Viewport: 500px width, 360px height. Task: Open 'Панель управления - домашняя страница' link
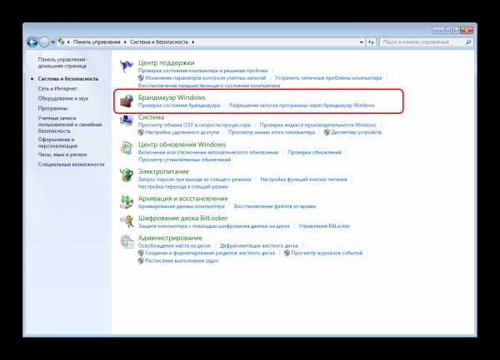click(62, 62)
